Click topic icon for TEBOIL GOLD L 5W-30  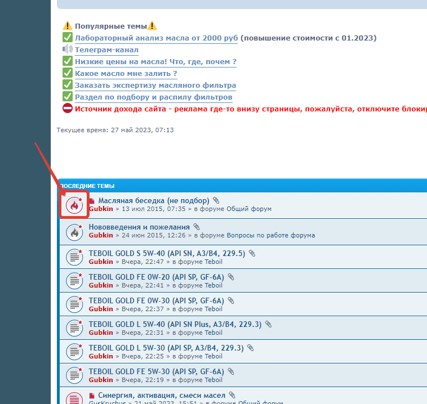click(x=74, y=352)
